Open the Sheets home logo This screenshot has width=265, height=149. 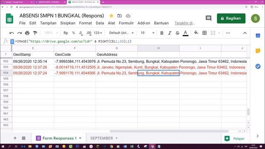[x=10, y=18]
